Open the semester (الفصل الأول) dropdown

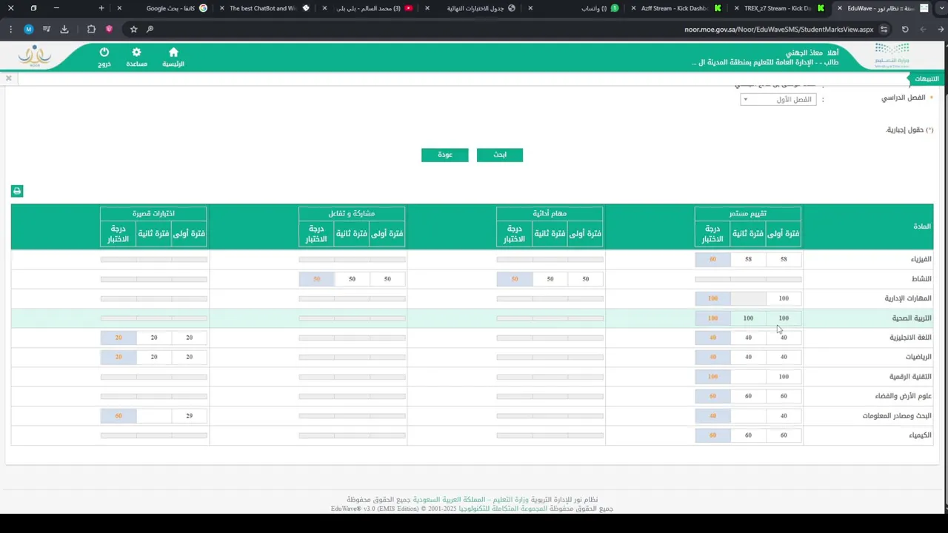[x=778, y=99]
